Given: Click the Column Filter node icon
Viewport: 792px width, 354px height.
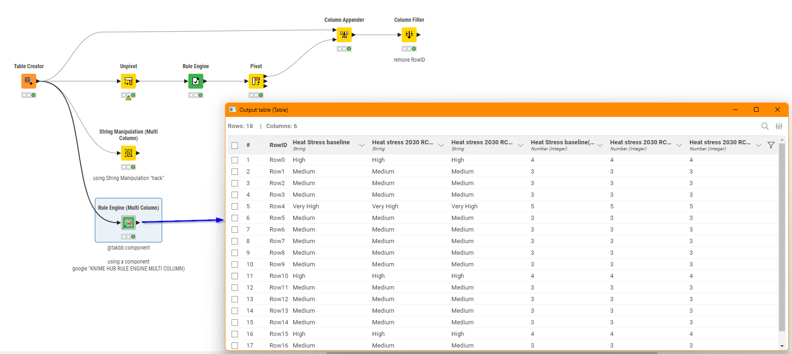Looking at the screenshot, I should 409,35.
